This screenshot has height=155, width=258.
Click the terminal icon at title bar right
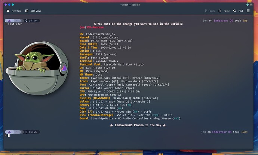tap(251, 4)
